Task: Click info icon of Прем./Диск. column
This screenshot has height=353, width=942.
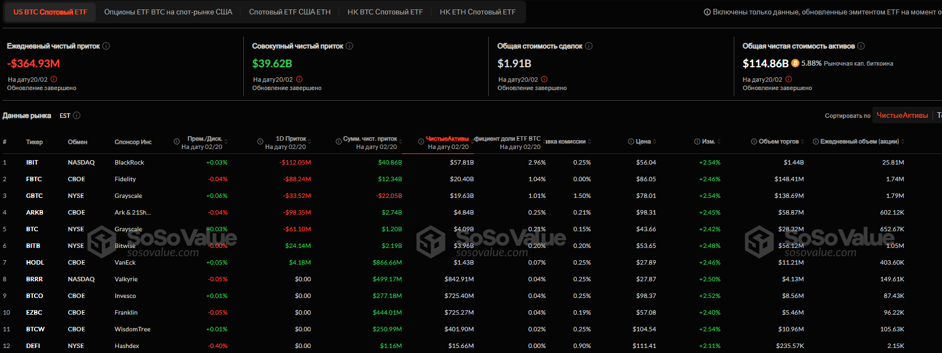Action: pyautogui.click(x=176, y=142)
